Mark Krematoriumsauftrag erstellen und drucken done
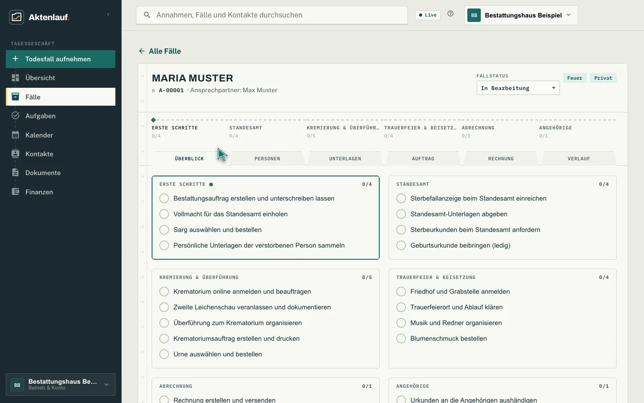This screenshot has height=403, width=644. click(x=164, y=339)
